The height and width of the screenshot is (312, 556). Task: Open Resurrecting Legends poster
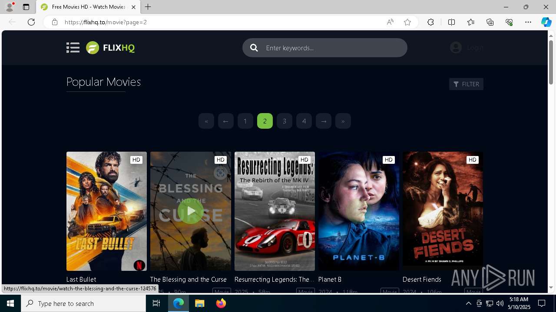point(275,211)
